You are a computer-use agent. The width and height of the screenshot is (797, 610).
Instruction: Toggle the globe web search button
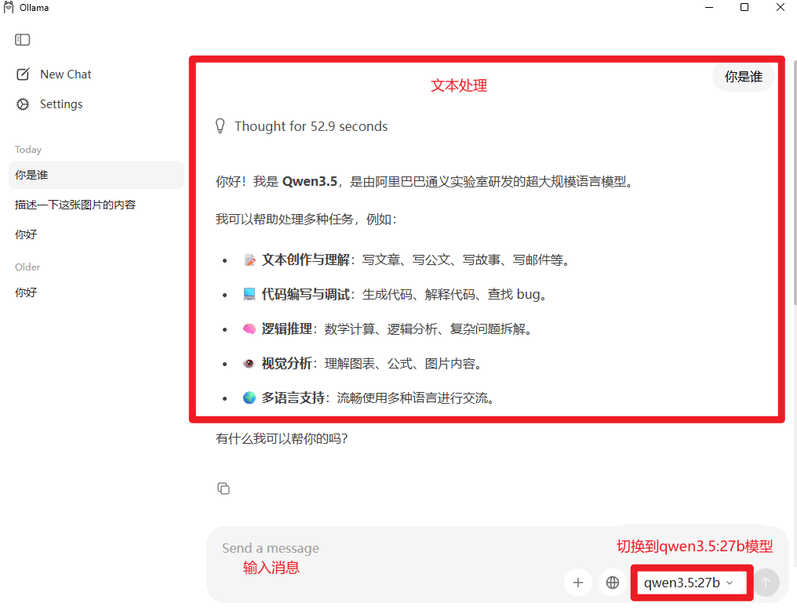[613, 583]
